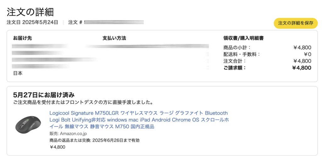Click the 販売: Amazon.co.jp seller text
The height and width of the screenshot is (157, 322).
[68, 134]
